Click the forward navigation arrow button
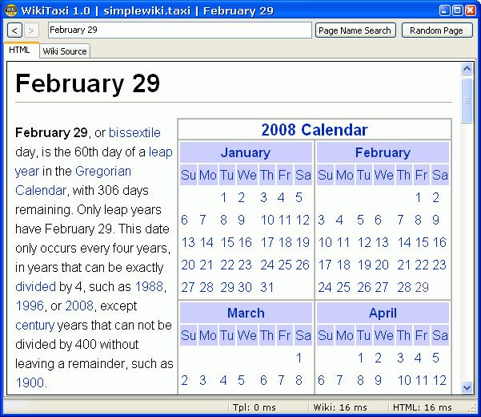This screenshot has height=417, width=481. 31,30
